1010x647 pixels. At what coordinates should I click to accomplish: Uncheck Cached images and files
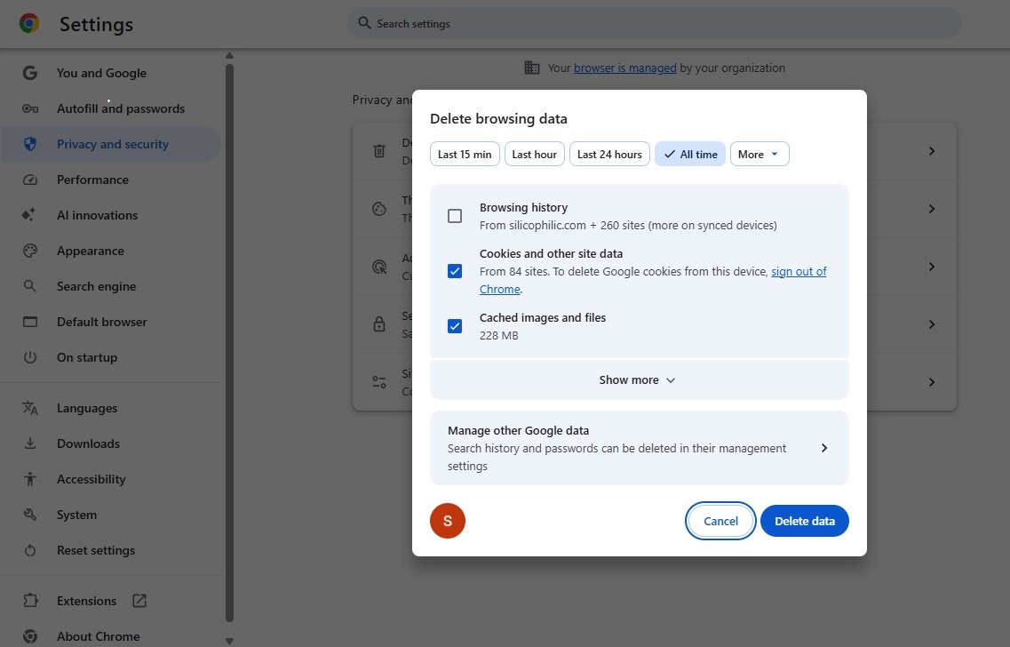[455, 326]
